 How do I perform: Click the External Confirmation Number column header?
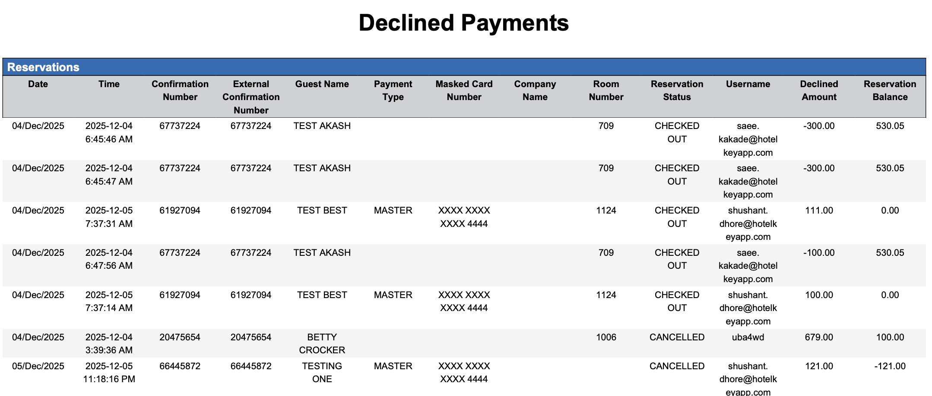click(251, 97)
